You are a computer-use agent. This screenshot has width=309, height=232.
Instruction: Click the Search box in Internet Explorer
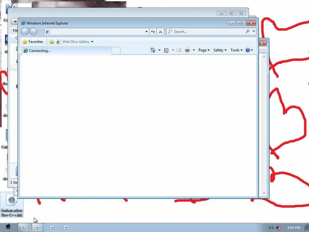206,31
